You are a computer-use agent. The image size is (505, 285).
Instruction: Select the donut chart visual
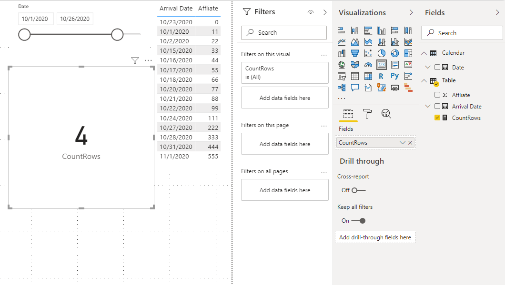coord(395,53)
